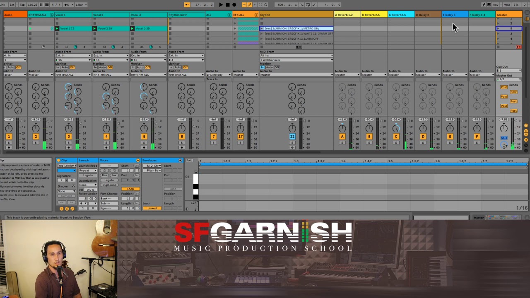Click Vocal 1 send A knob

(68, 87)
